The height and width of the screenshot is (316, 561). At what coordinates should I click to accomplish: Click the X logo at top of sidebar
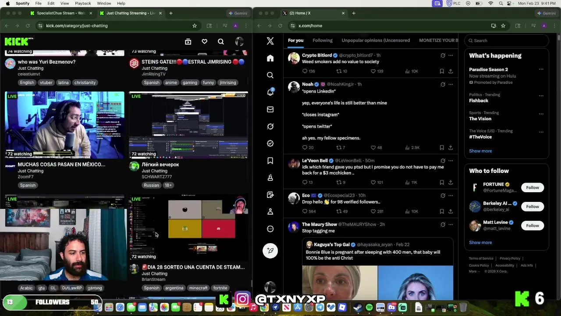[270, 41]
